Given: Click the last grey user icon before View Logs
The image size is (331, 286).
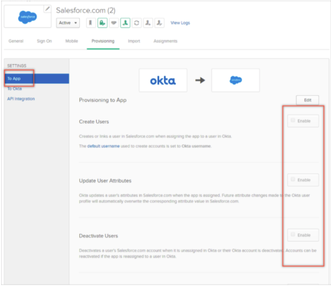Looking at the screenshot, I should [x=160, y=23].
